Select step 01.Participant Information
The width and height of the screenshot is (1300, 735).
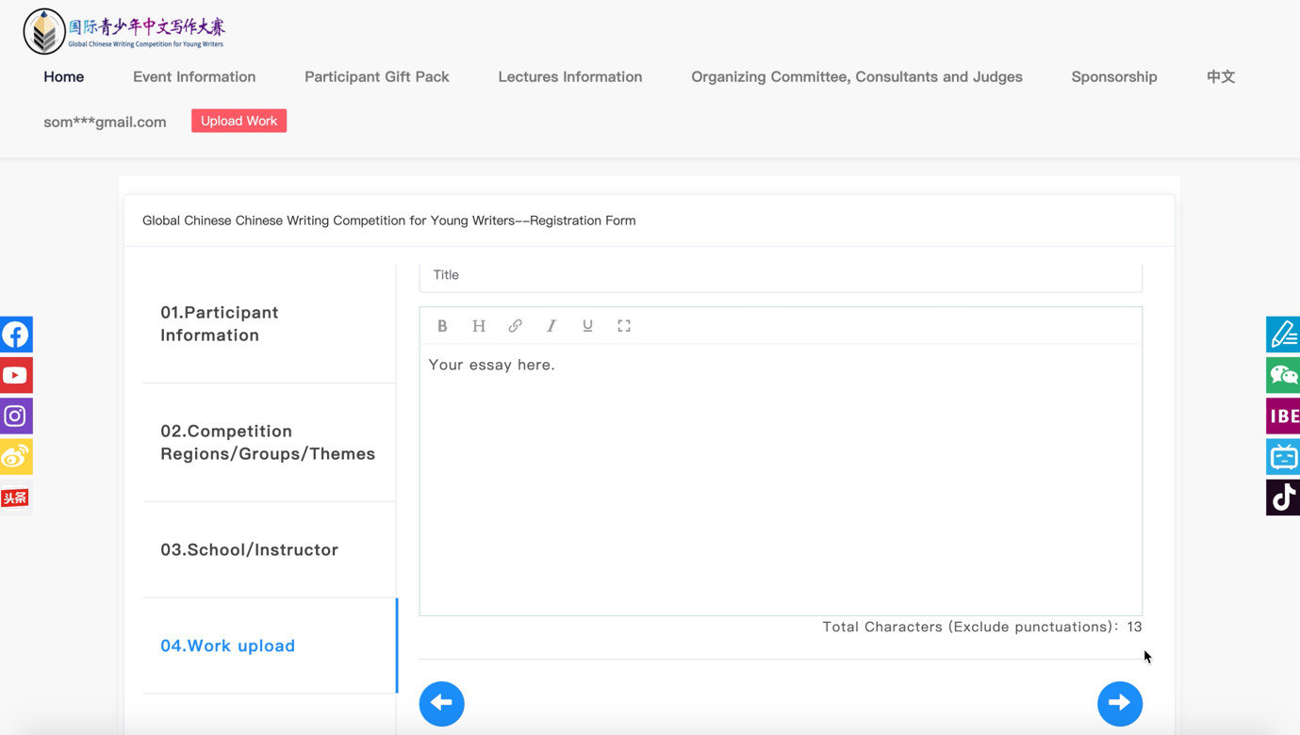click(x=270, y=323)
